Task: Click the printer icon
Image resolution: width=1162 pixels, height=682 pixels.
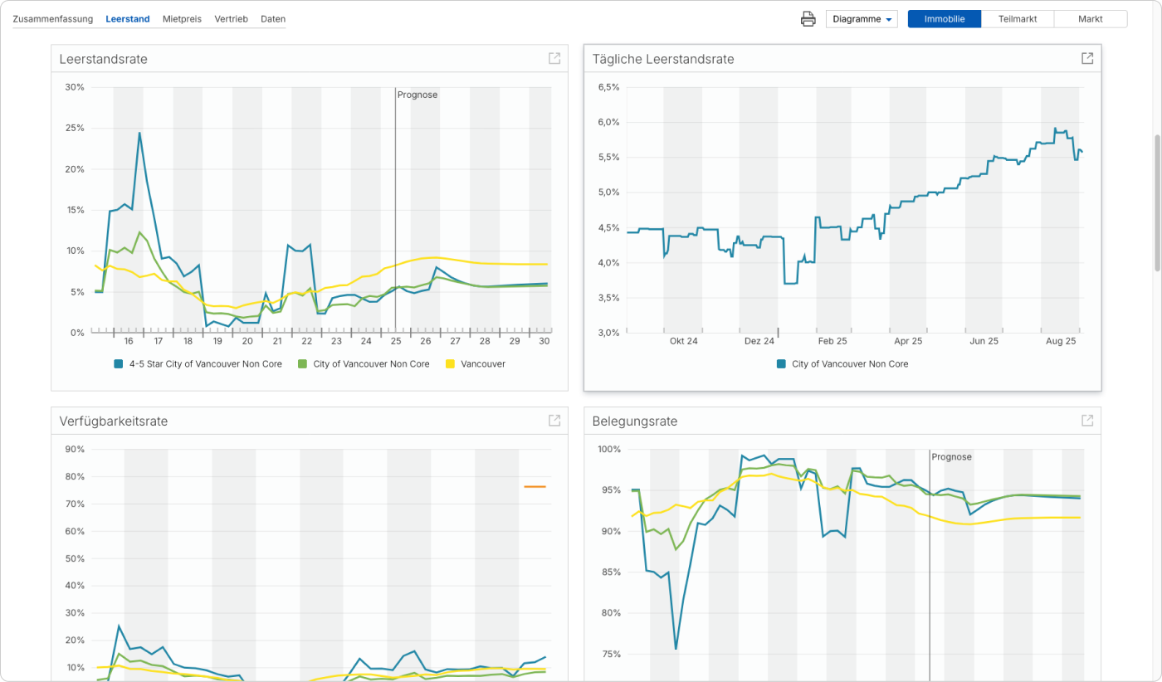Action: tap(808, 19)
